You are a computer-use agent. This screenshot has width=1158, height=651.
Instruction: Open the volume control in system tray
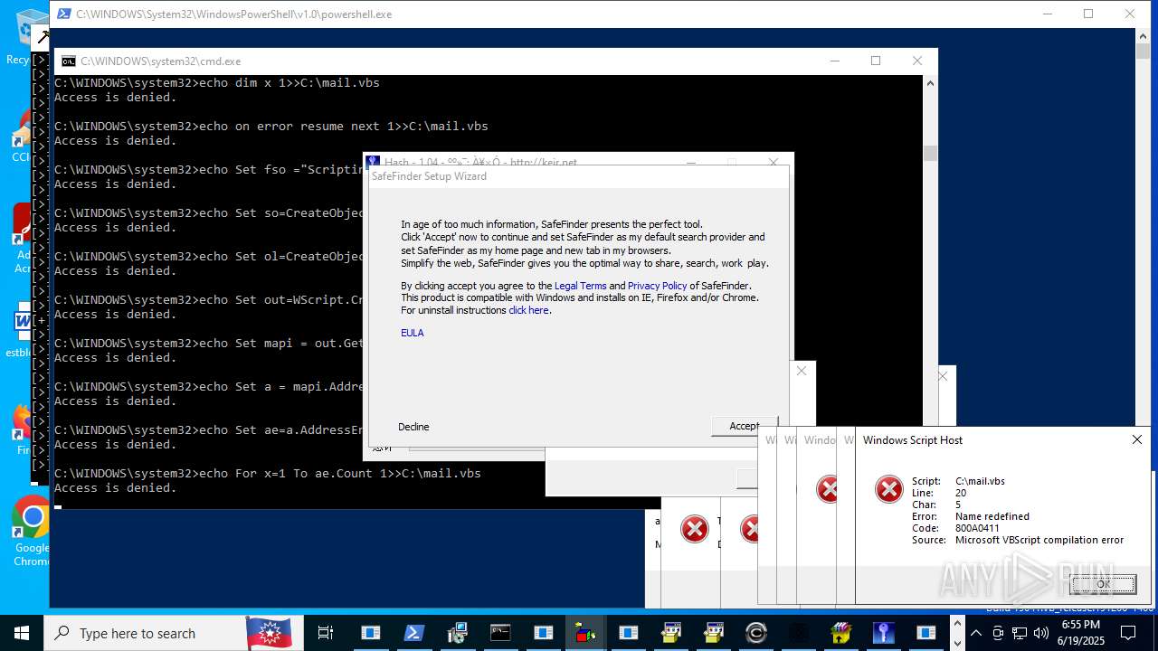(1041, 633)
